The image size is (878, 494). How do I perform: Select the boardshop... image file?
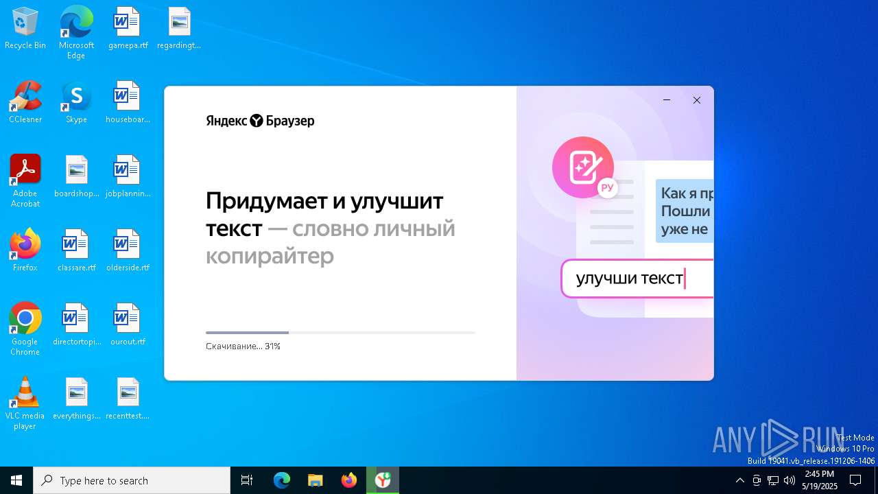coord(76,176)
